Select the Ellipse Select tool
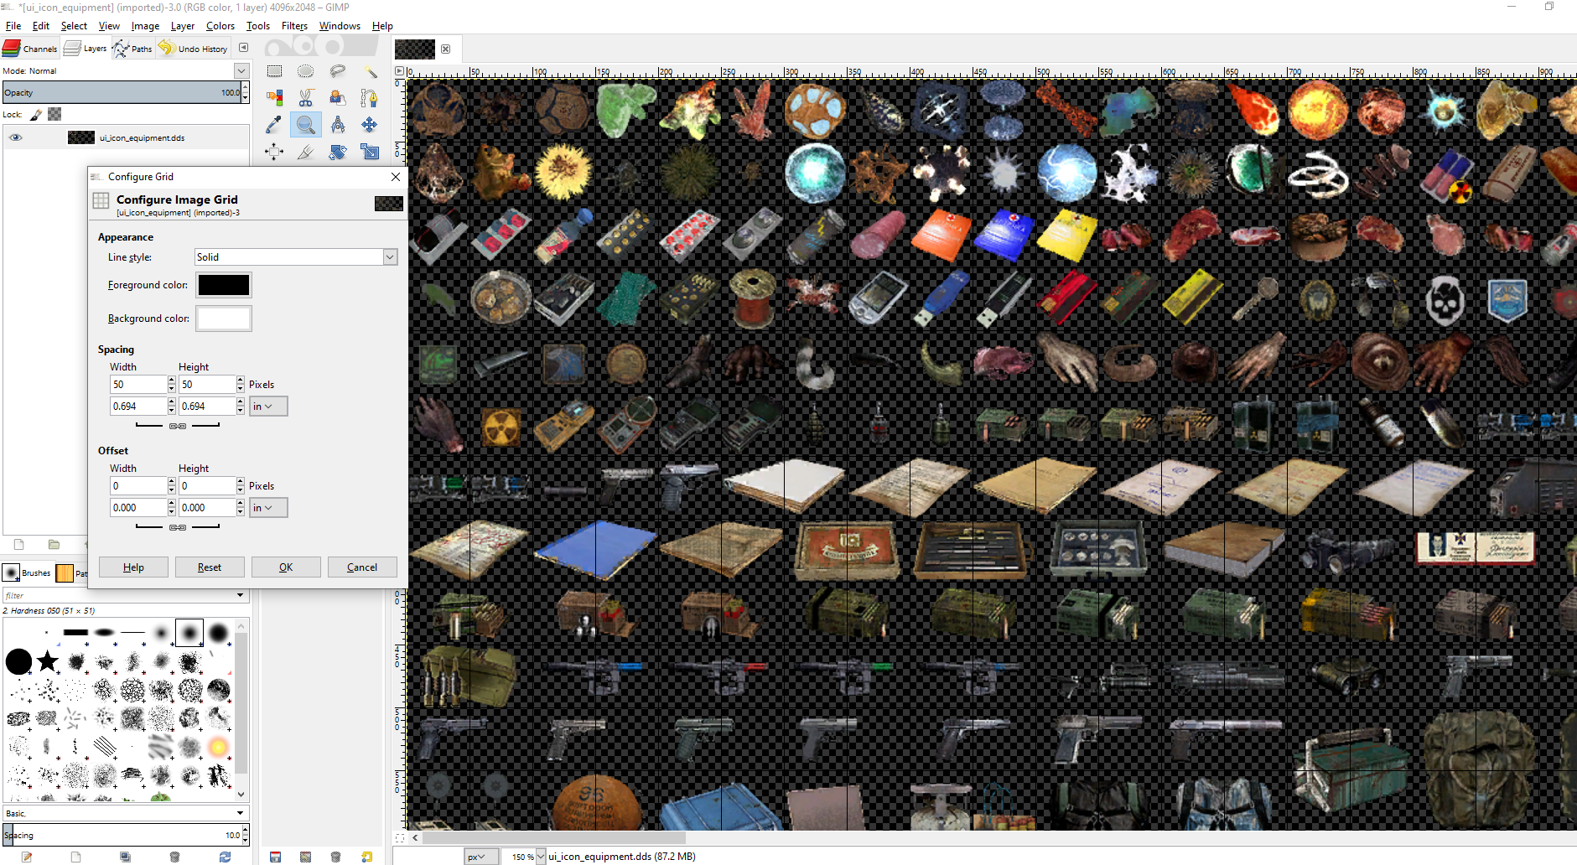 pyautogui.click(x=306, y=71)
